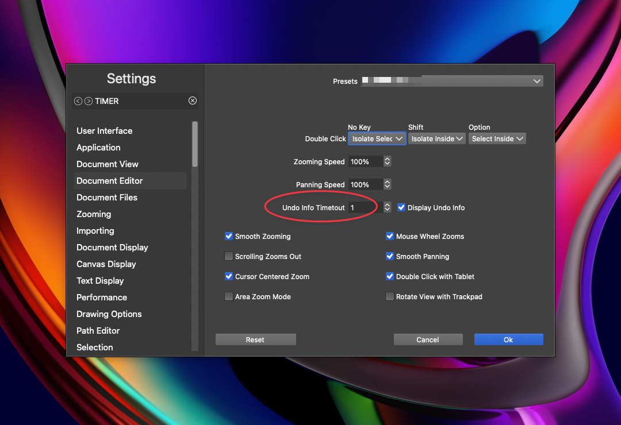Click the category list scrollbar
The image size is (621, 425).
point(195,144)
